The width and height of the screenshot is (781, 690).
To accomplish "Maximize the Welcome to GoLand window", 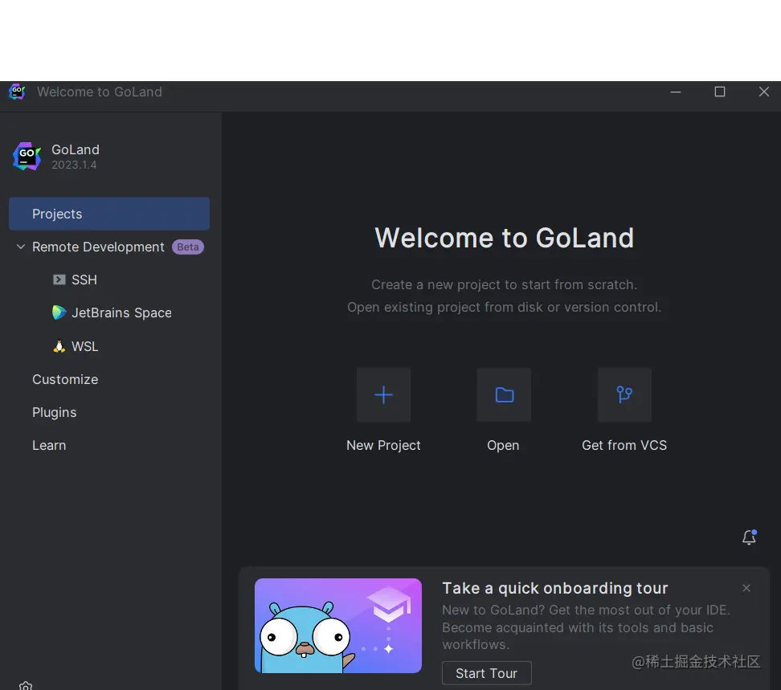I will 720,92.
